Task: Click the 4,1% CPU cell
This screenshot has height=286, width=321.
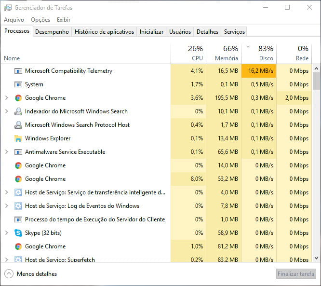Action: [188, 71]
